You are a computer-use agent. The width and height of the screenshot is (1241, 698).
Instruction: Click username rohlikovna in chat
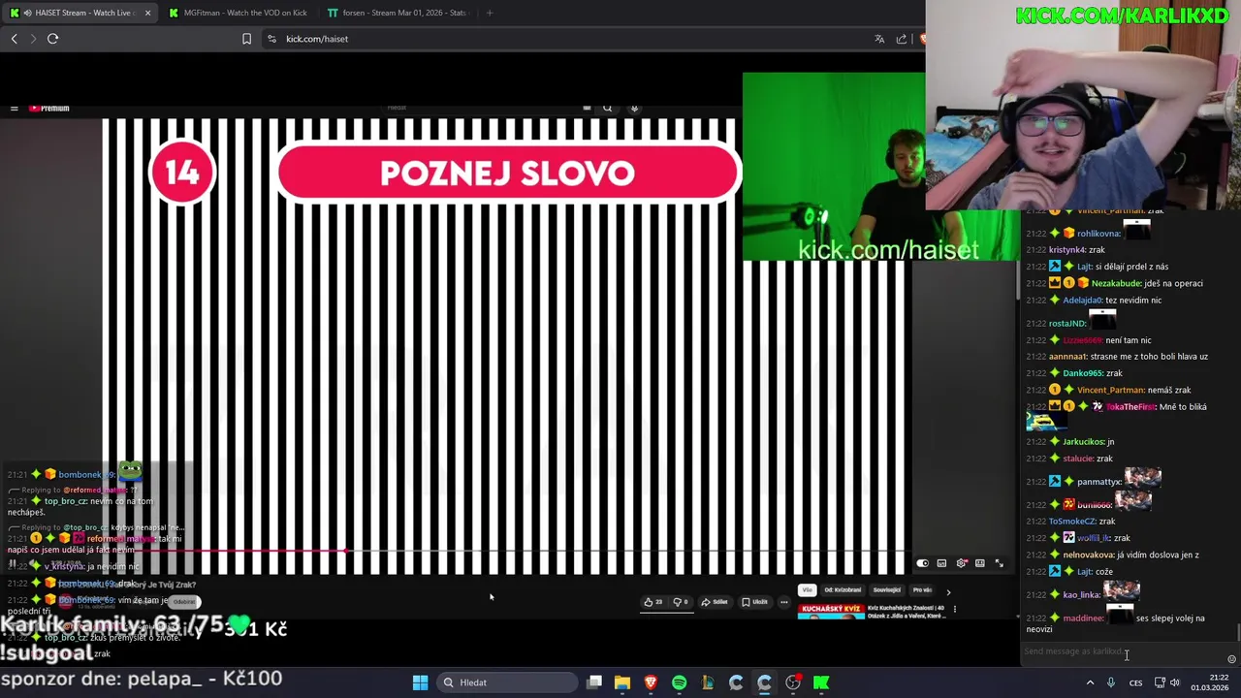point(1098,233)
